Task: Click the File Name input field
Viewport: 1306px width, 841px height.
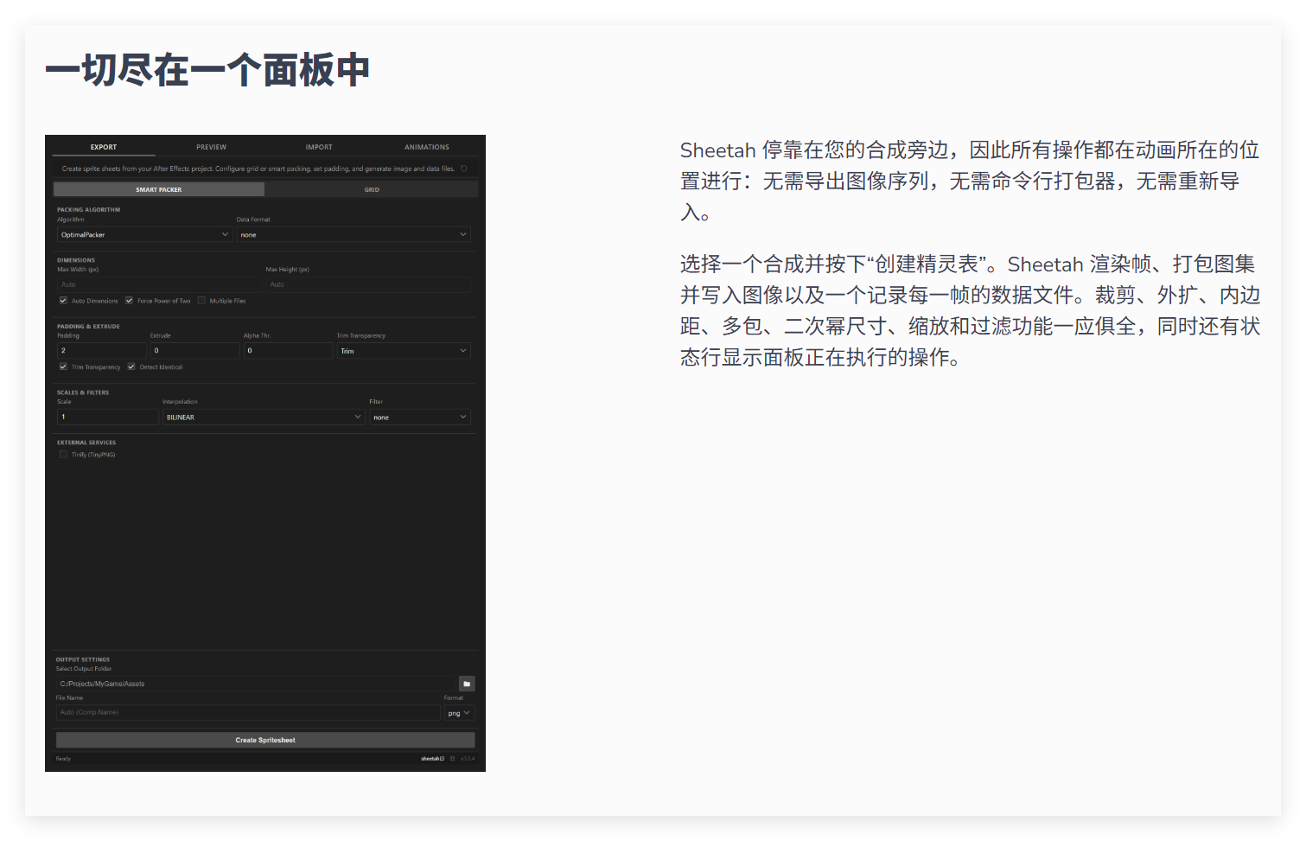Action: click(x=248, y=713)
